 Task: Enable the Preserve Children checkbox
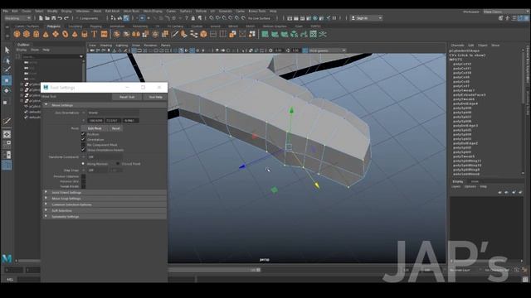pos(83,176)
